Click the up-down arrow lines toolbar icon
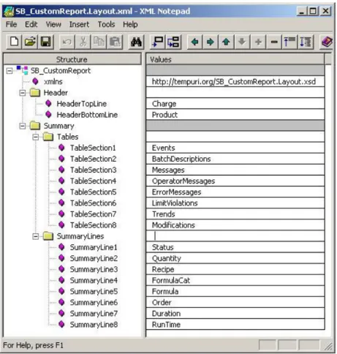 click(306, 42)
